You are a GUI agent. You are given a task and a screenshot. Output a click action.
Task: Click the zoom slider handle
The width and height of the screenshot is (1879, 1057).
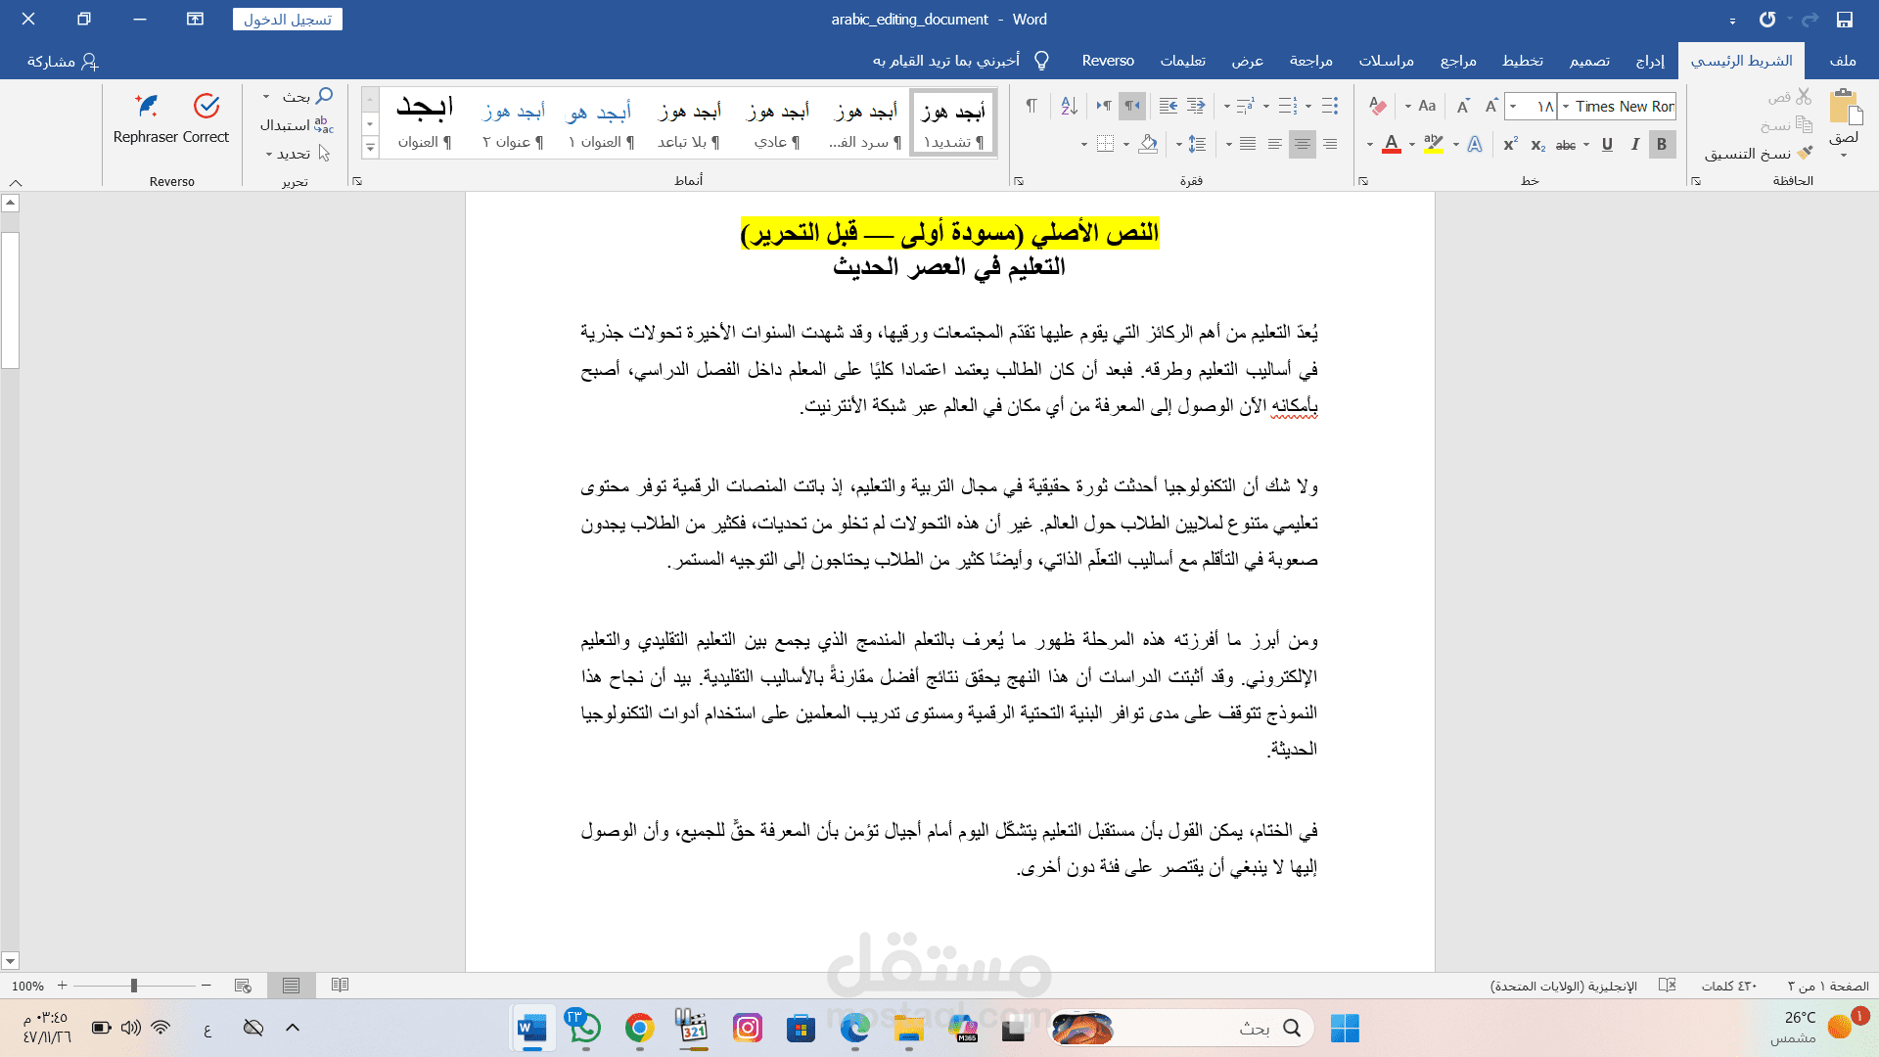[134, 986]
